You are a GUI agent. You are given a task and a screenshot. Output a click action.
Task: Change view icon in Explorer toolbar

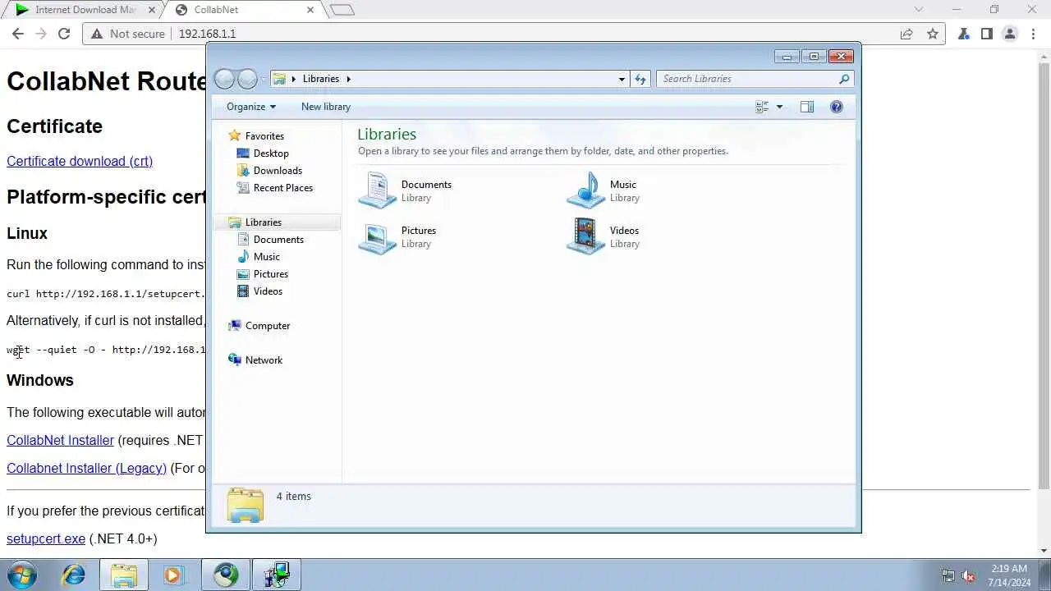[x=762, y=107]
